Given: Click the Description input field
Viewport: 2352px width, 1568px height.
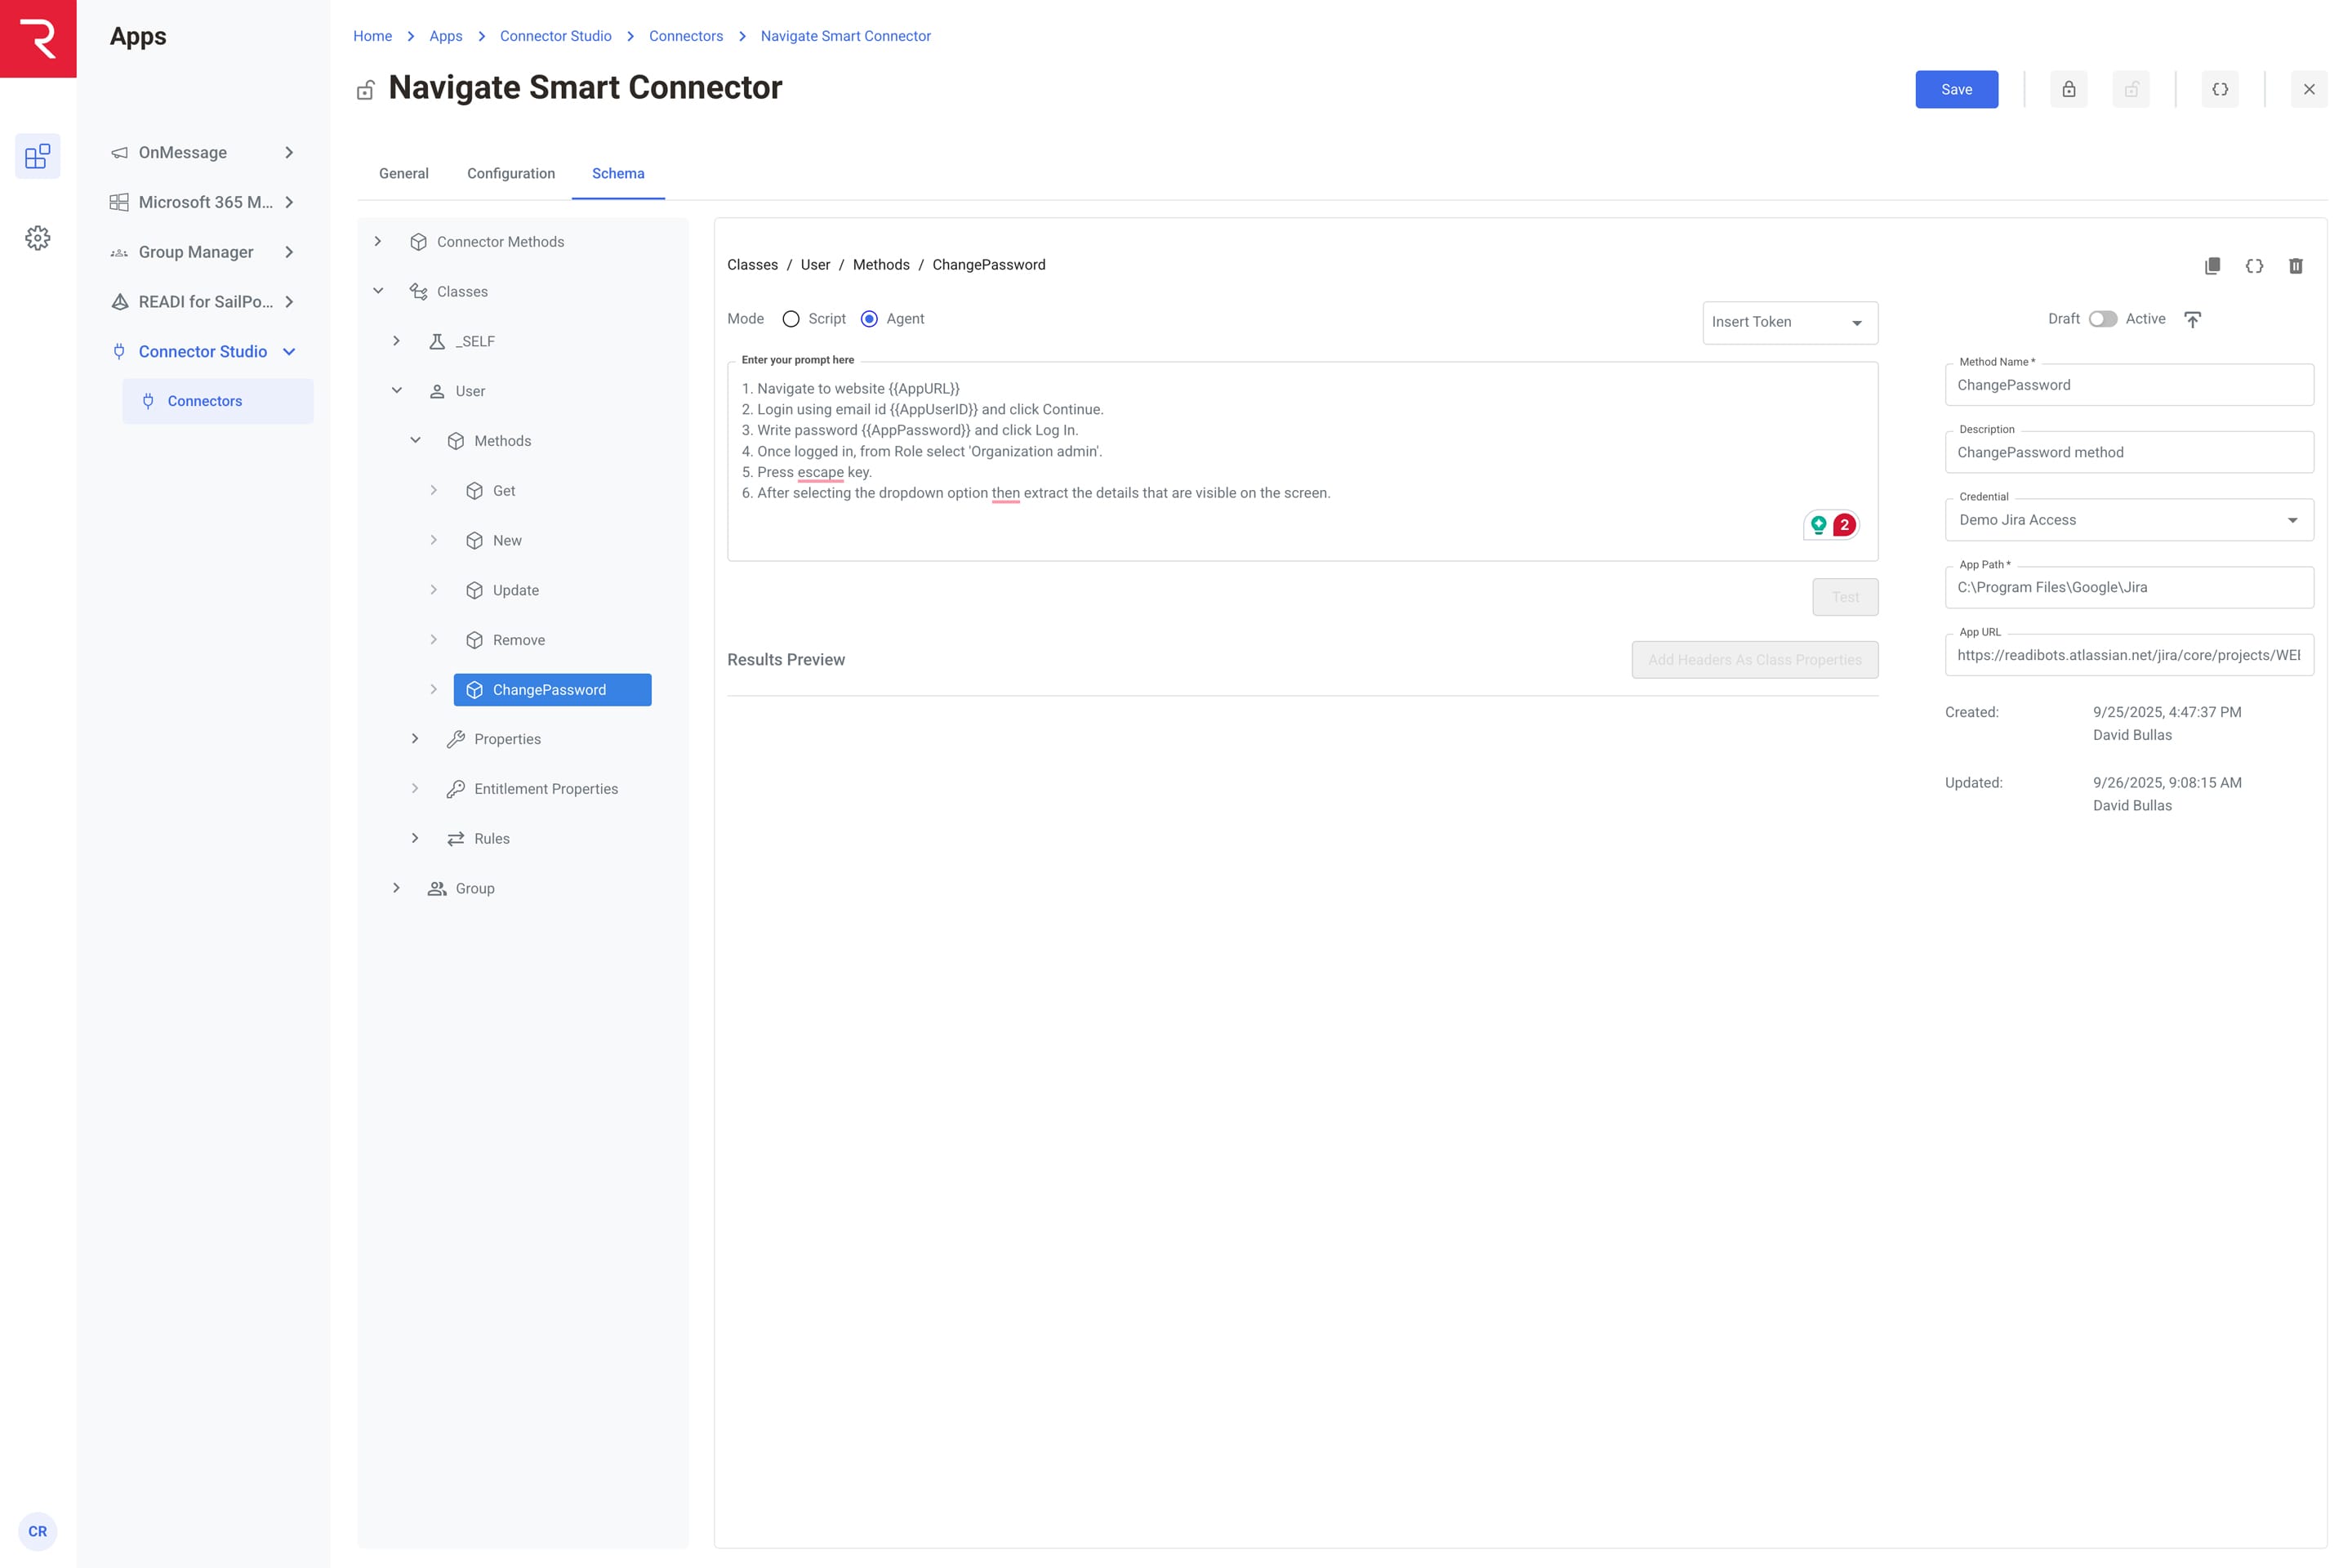Looking at the screenshot, I should pos(2129,453).
